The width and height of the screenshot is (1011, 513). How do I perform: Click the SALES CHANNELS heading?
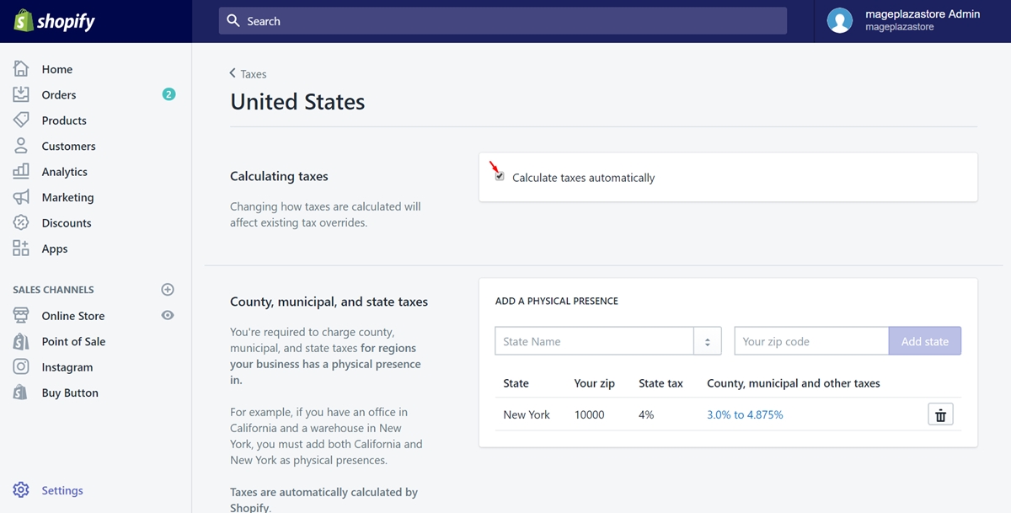coord(53,290)
